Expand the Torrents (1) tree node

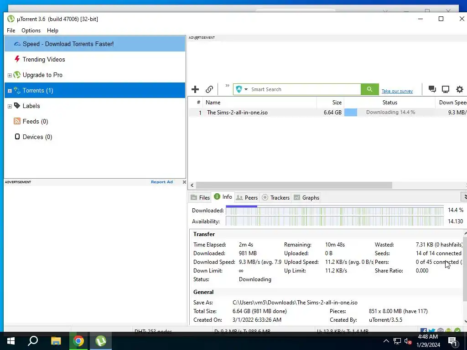coord(10,91)
